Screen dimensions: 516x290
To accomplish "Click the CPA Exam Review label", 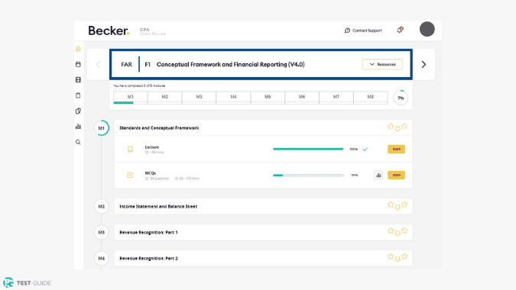I will pyautogui.click(x=153, y=31).
